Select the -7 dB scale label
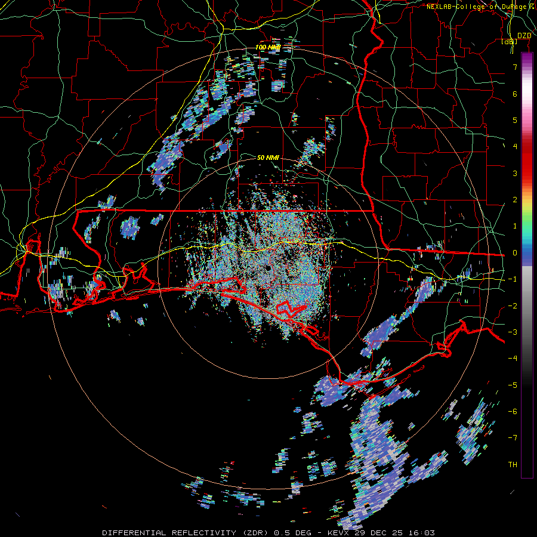 (x=513, y=438)
